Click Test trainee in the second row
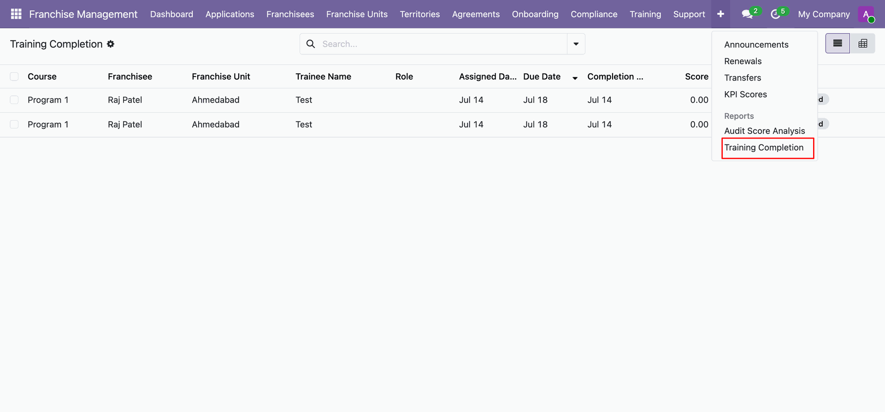The width and height of the screenshot is (885, 412). point(304,124)
